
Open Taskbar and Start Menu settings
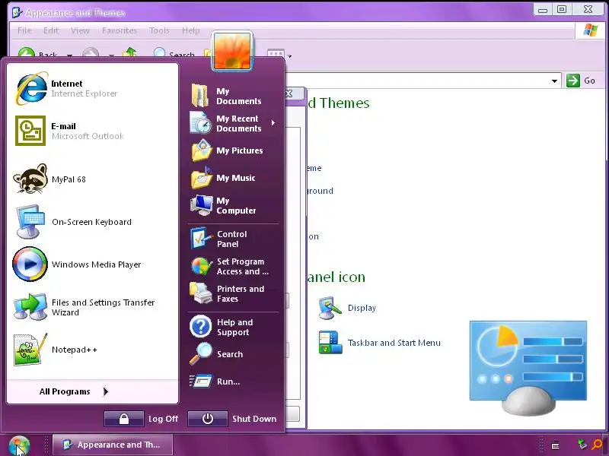pyautogui.click(x=379, y=343)
